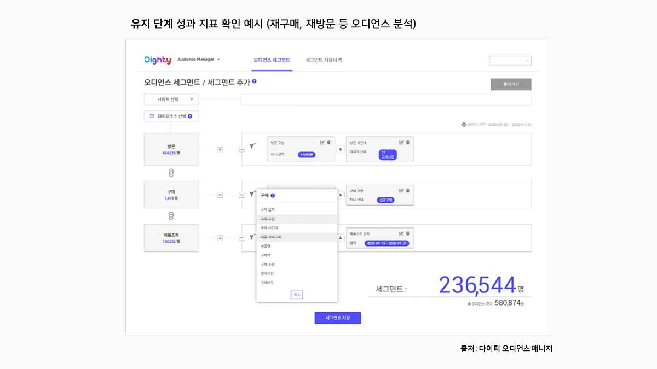Open the 사이트 선택 dropdown
Viewport: 657px width, 369px height.
pyautogui.click(x=171, y=99)
